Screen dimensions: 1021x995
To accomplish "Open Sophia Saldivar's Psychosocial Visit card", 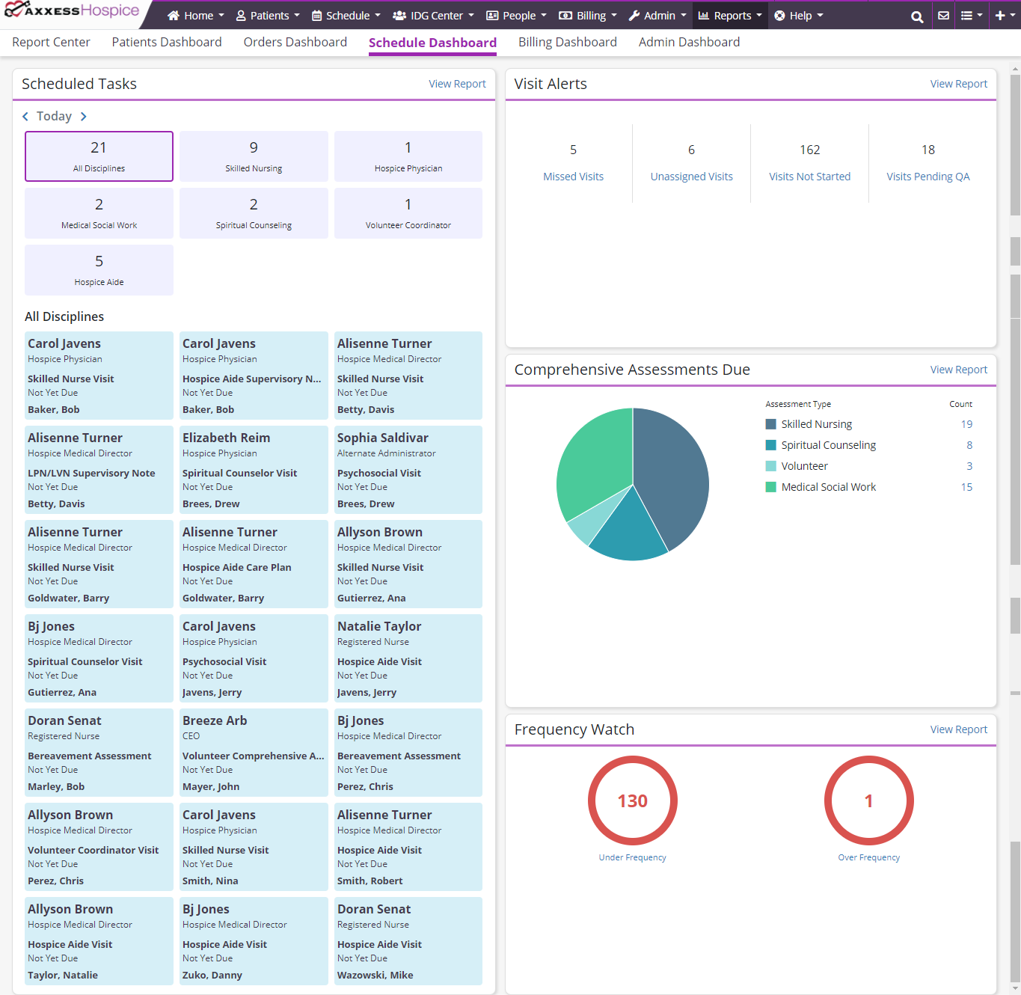I will click(x=408, y=470).
